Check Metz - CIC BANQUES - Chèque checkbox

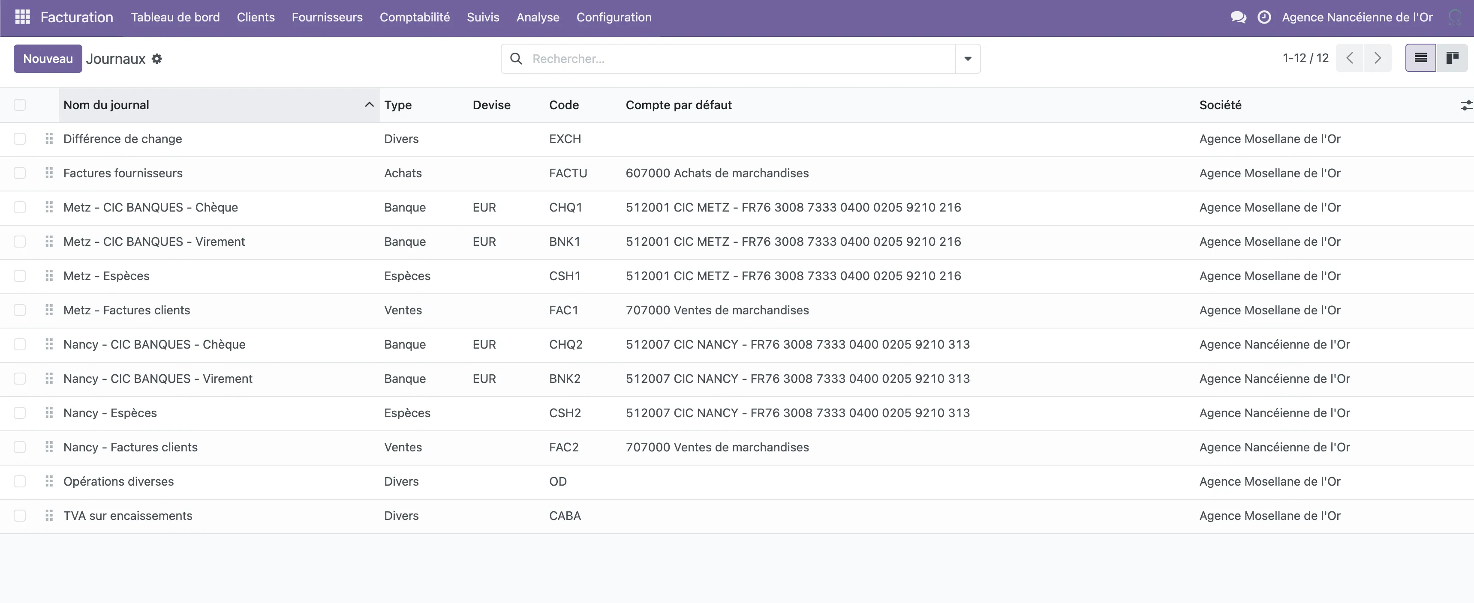[x=20, y=207]
